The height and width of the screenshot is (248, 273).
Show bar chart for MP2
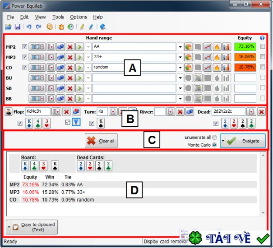tap(227, 47)
